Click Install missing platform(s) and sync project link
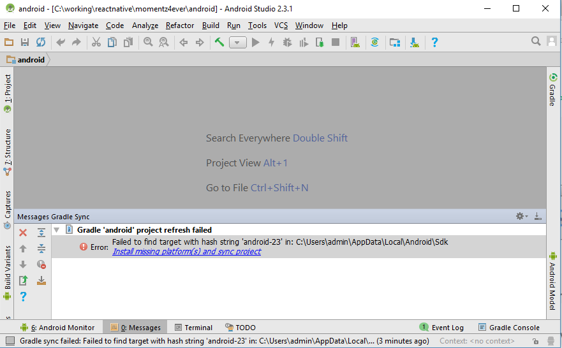Viewport: 562px width, 348px height. coord(187,251)
